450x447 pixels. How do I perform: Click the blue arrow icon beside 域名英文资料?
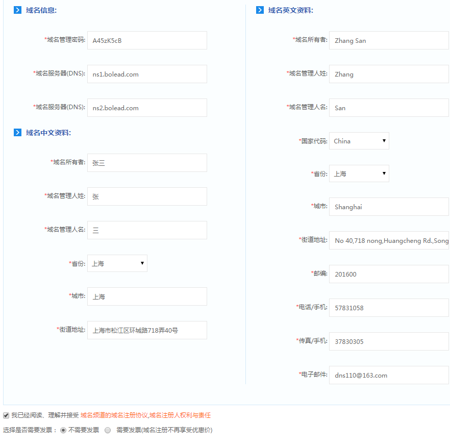pos(260,10)
